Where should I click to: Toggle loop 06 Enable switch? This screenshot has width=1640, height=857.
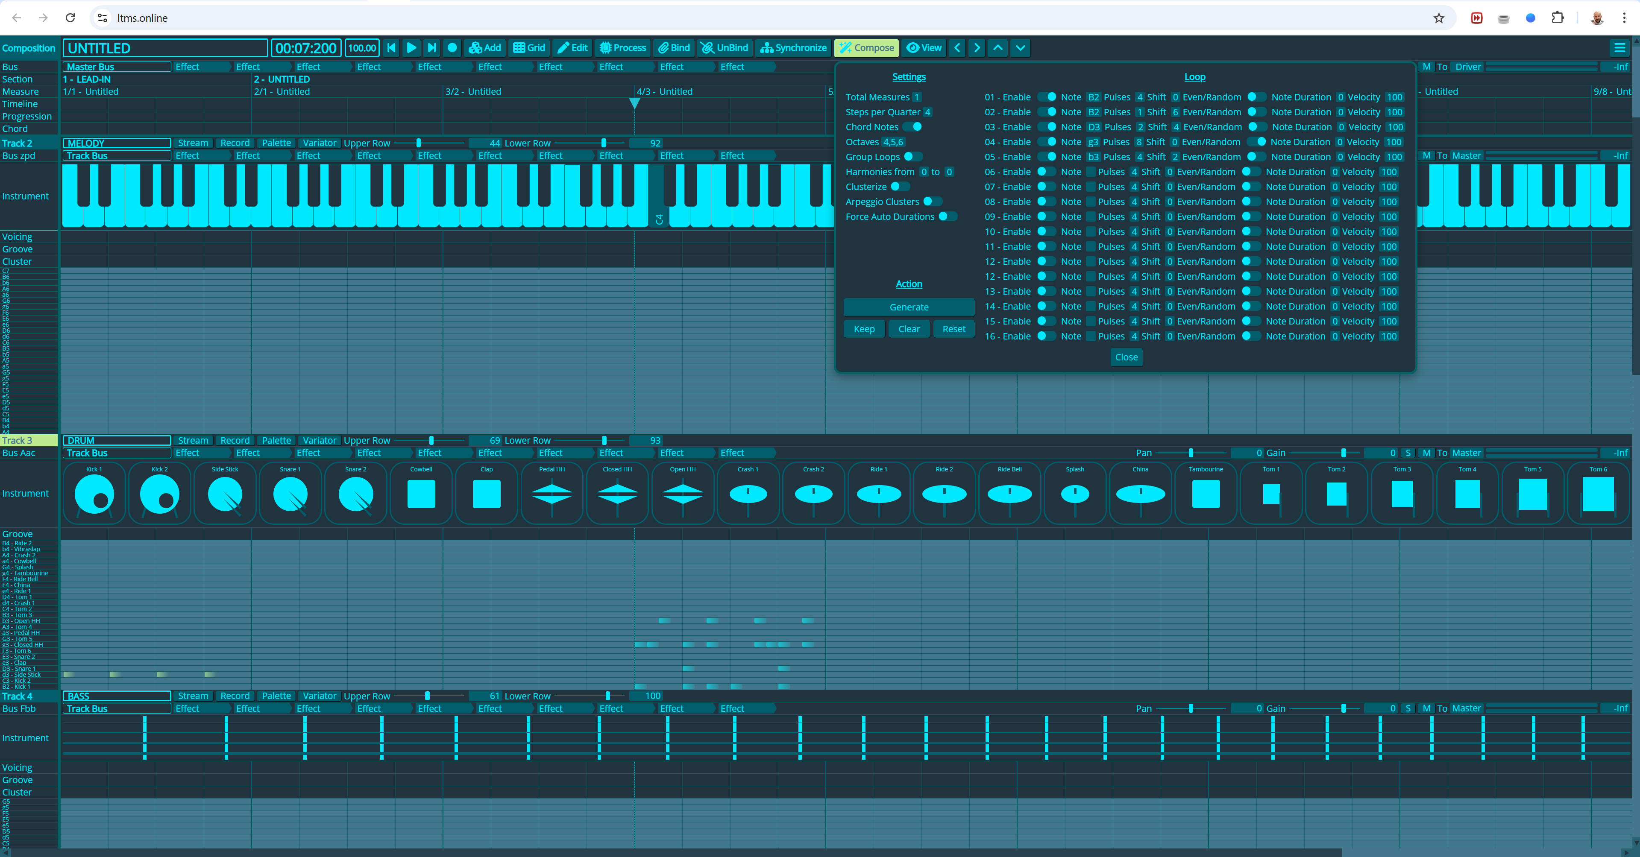pyautogui.click(x=1046, y=172)
